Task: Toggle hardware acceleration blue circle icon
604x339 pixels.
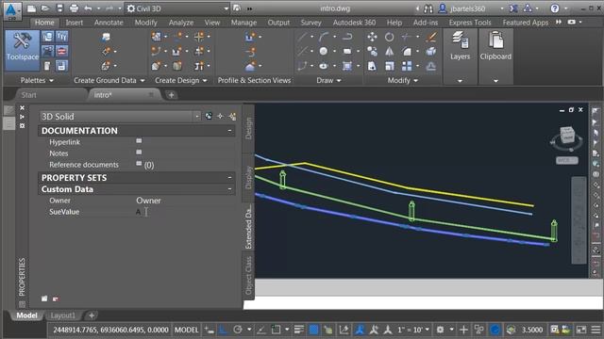Action: pos(495,330)
